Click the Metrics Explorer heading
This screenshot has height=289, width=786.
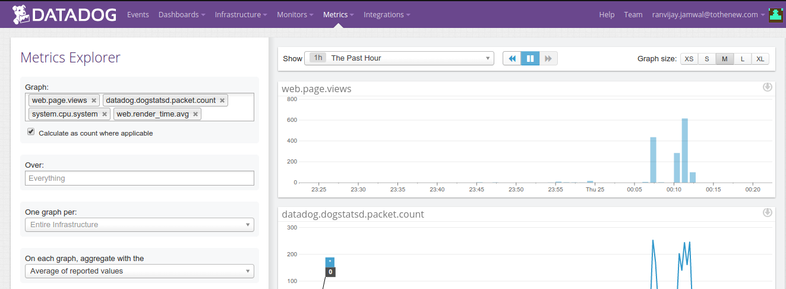(70, 58)
